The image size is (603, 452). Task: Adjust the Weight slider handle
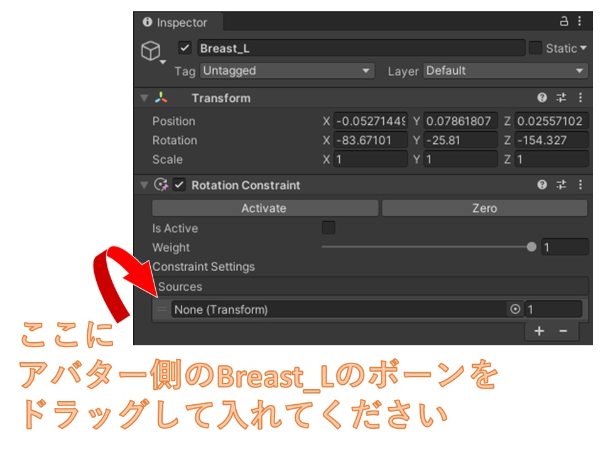click(x=531, y=247)
